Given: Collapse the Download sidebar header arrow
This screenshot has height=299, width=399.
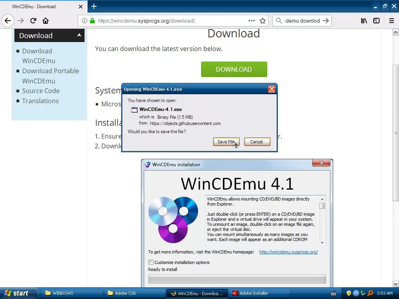Looking at the screenshot, I should pyautogui.click(x=79, y=35).
